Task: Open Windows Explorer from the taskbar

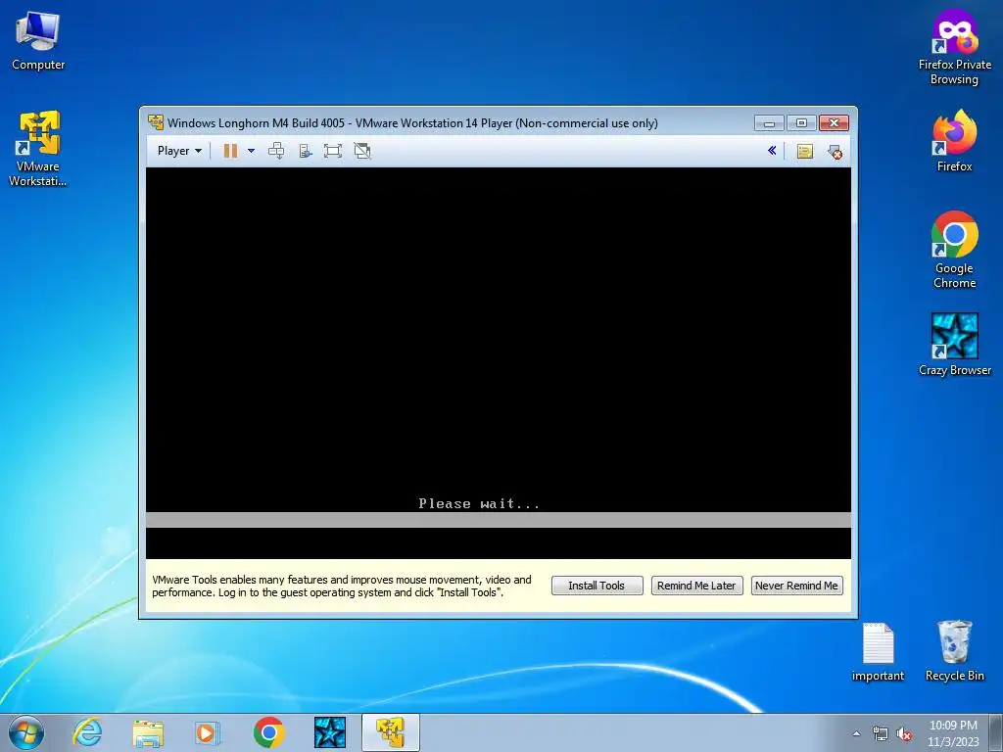Action: (149, 732)
